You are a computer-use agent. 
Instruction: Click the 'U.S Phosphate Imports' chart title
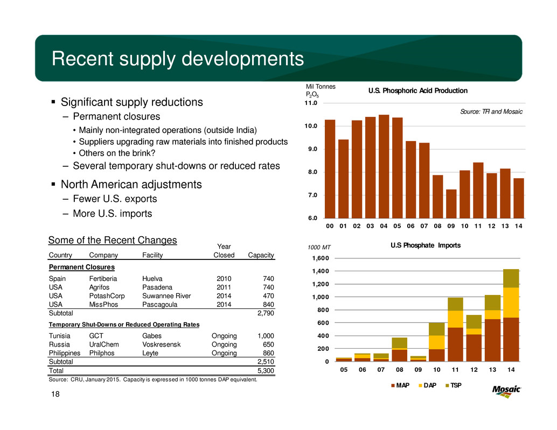click(x=425, y=245)
